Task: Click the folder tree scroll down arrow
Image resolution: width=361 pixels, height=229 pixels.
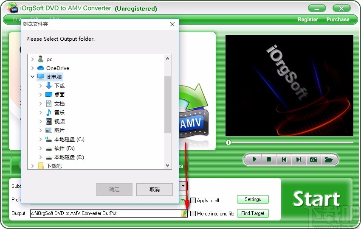Action: tap(168, 165)
